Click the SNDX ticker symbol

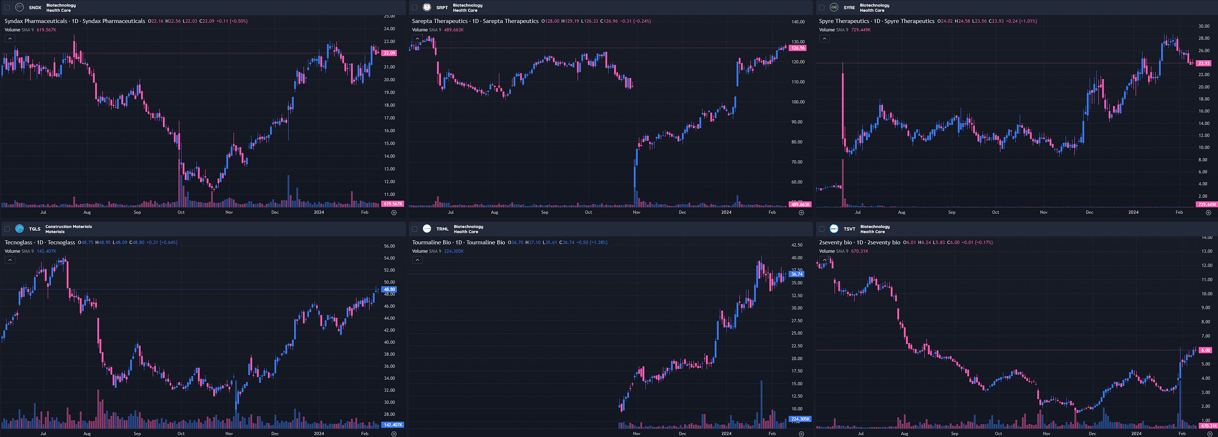coord(35,8)
